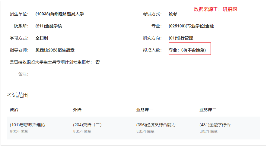Select the 备注 label
The height and width of the screenshot is (147, 267).
[23, 74]
